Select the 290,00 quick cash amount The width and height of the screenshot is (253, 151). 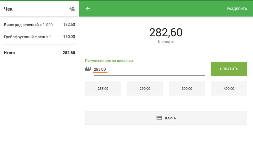(145, 89)
